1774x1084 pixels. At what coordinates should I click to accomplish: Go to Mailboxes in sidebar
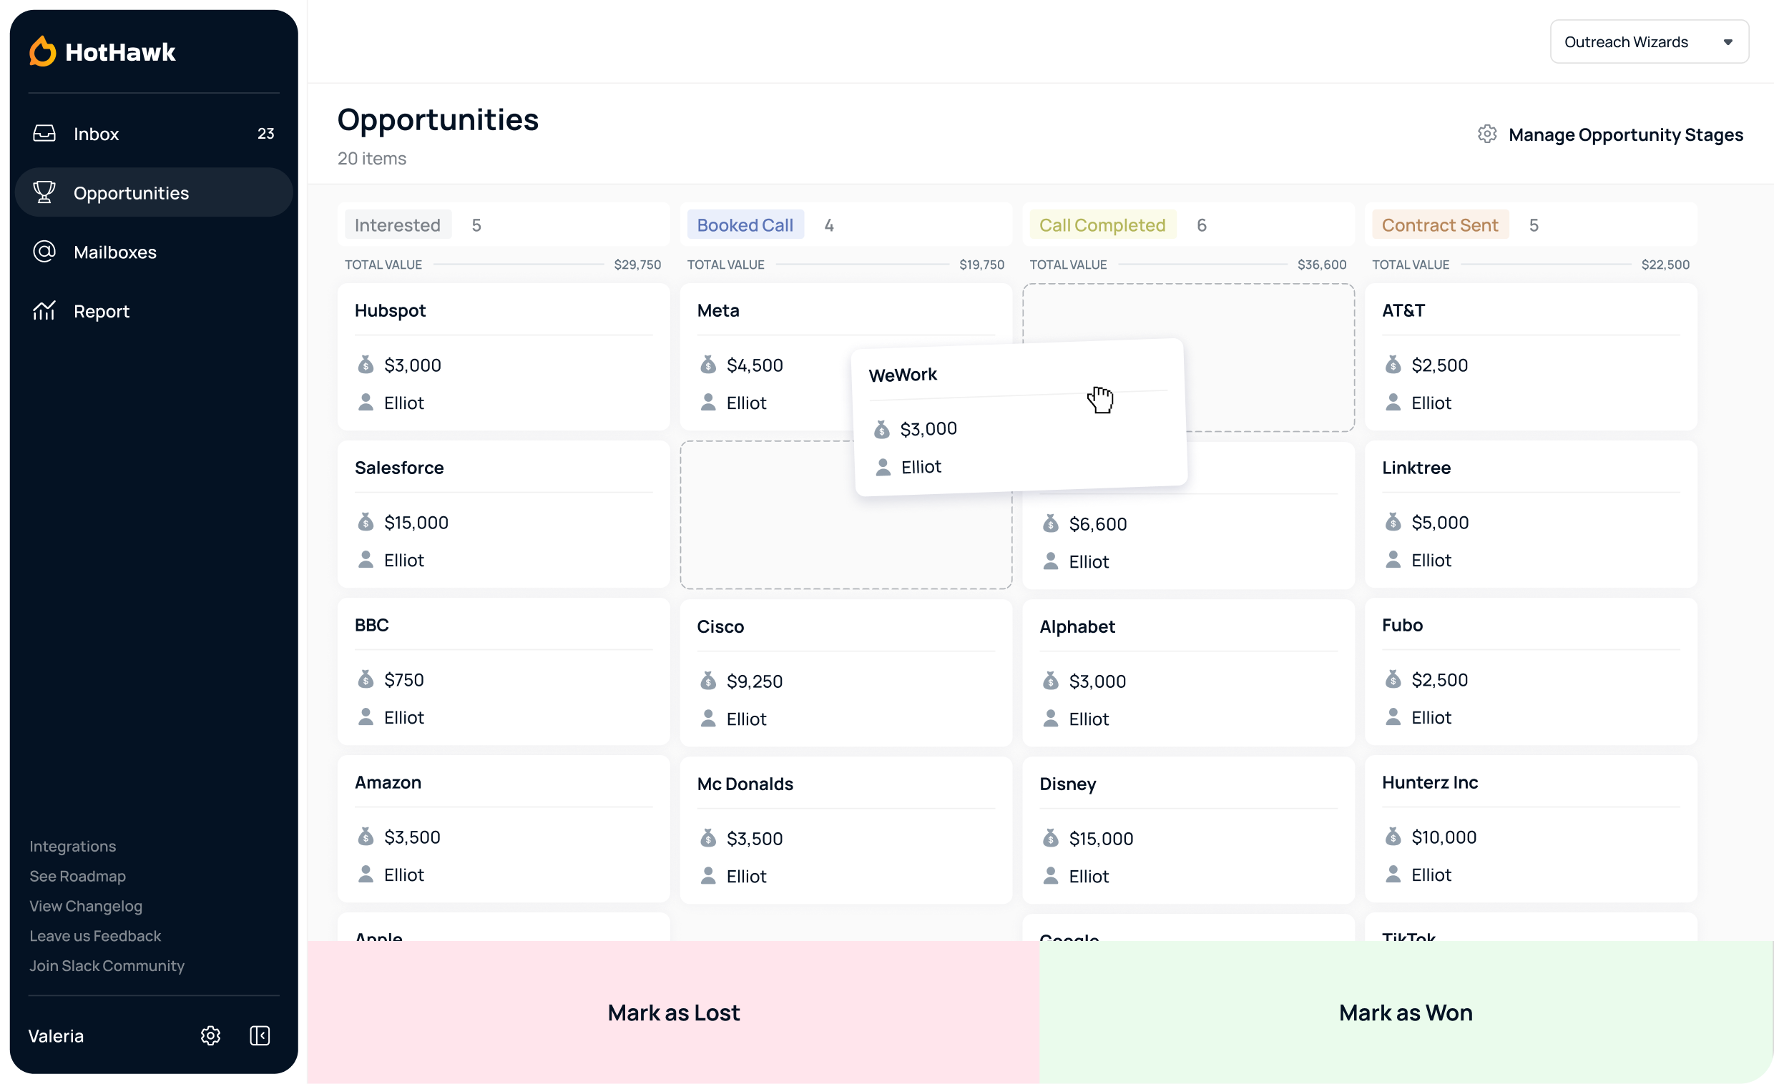[114, 252]
